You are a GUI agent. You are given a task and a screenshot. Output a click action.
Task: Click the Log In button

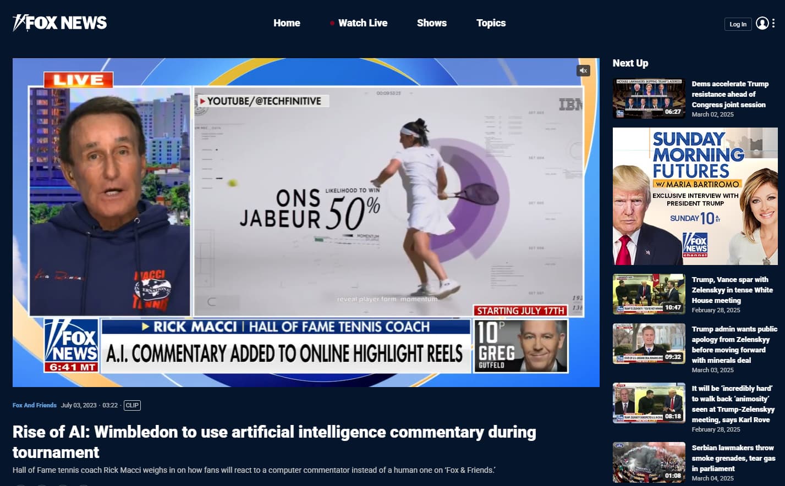[x=738, y=24]
